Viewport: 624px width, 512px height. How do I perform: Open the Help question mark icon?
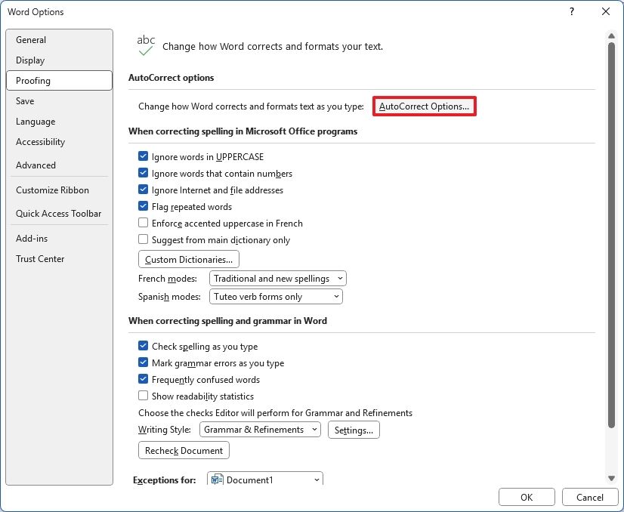pos(572,11)
